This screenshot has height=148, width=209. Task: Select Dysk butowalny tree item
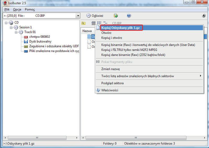tap(40, 41)
